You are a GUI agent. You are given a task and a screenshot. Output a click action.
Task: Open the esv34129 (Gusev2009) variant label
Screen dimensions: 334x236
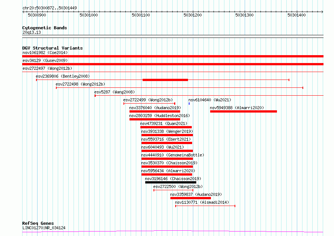click(45, 60)
